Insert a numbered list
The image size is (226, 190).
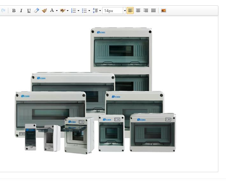pos(74,11)
